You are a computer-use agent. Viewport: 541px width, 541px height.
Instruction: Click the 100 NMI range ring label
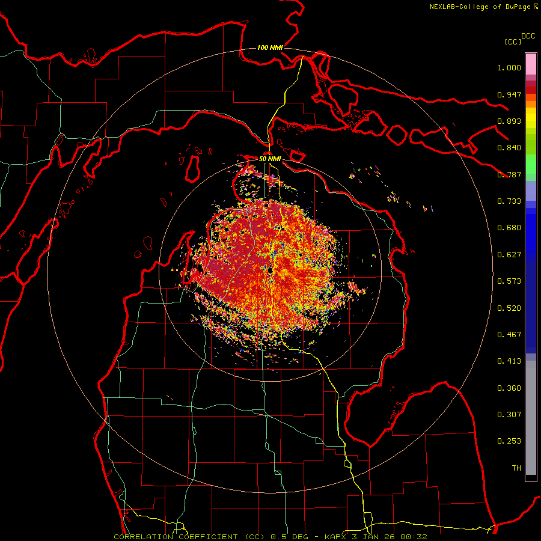[270, 47]
